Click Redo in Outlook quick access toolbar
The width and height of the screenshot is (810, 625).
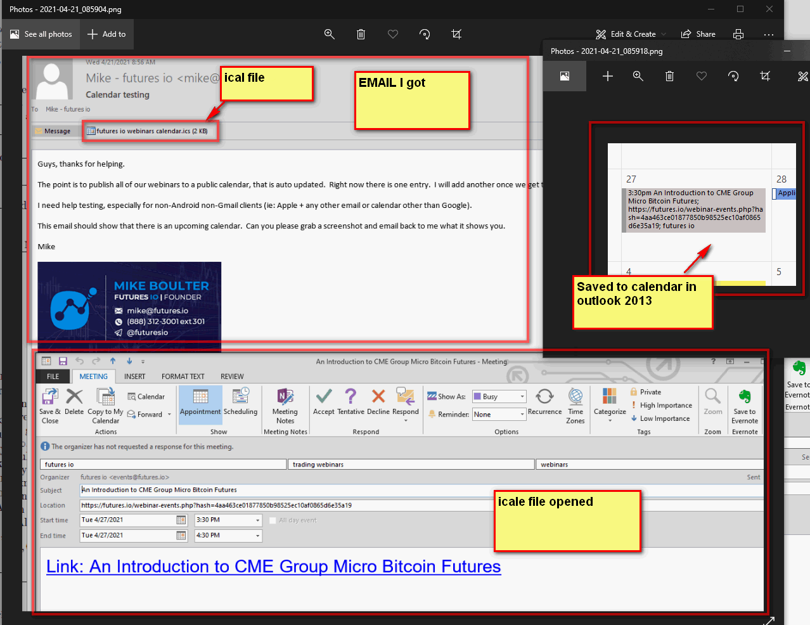pyautogui.click(x=96, y=361)
